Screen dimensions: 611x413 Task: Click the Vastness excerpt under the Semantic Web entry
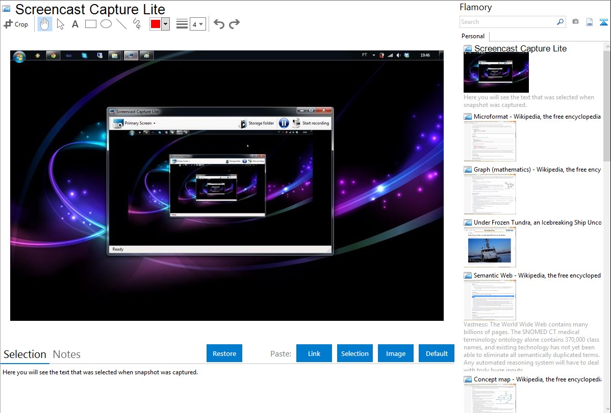click(x=532, y=347)
